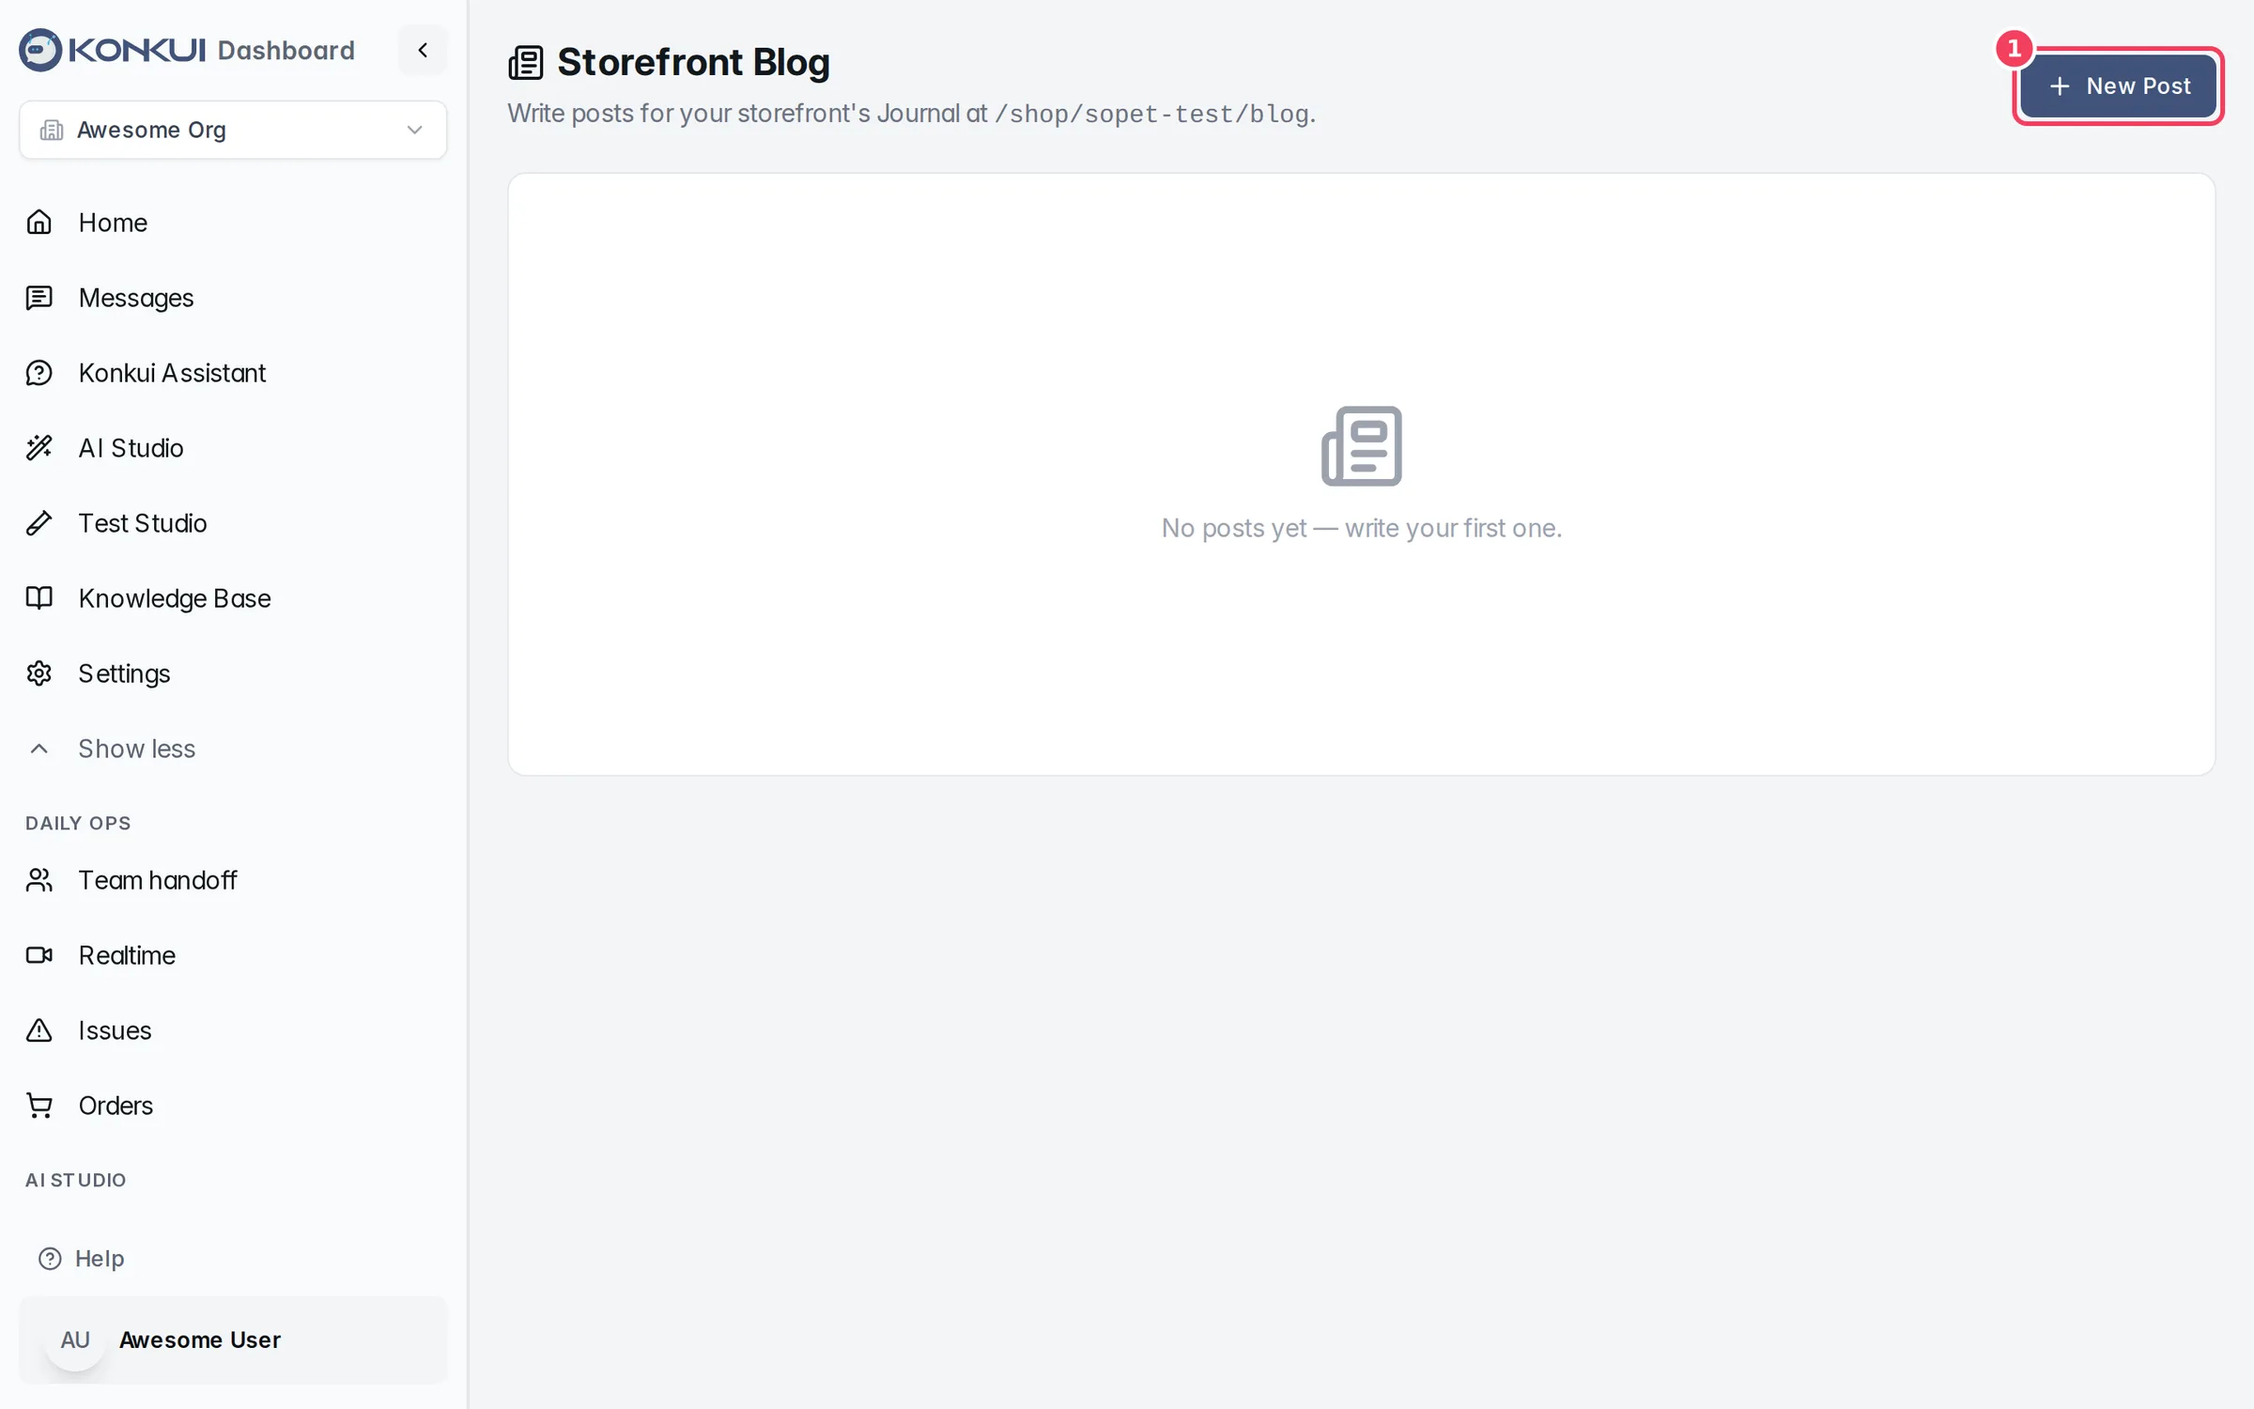2254x1409 pixels.
Task: Click the Knowledge Base book icon
Action: tap(39, 598)
